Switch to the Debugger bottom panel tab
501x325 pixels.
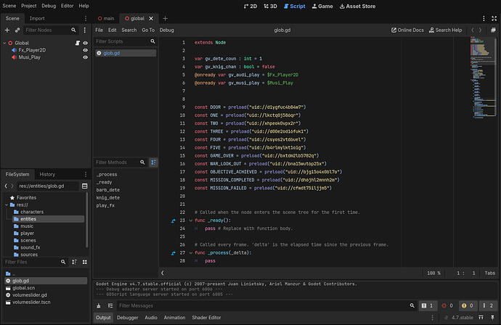tap(128, 318)
